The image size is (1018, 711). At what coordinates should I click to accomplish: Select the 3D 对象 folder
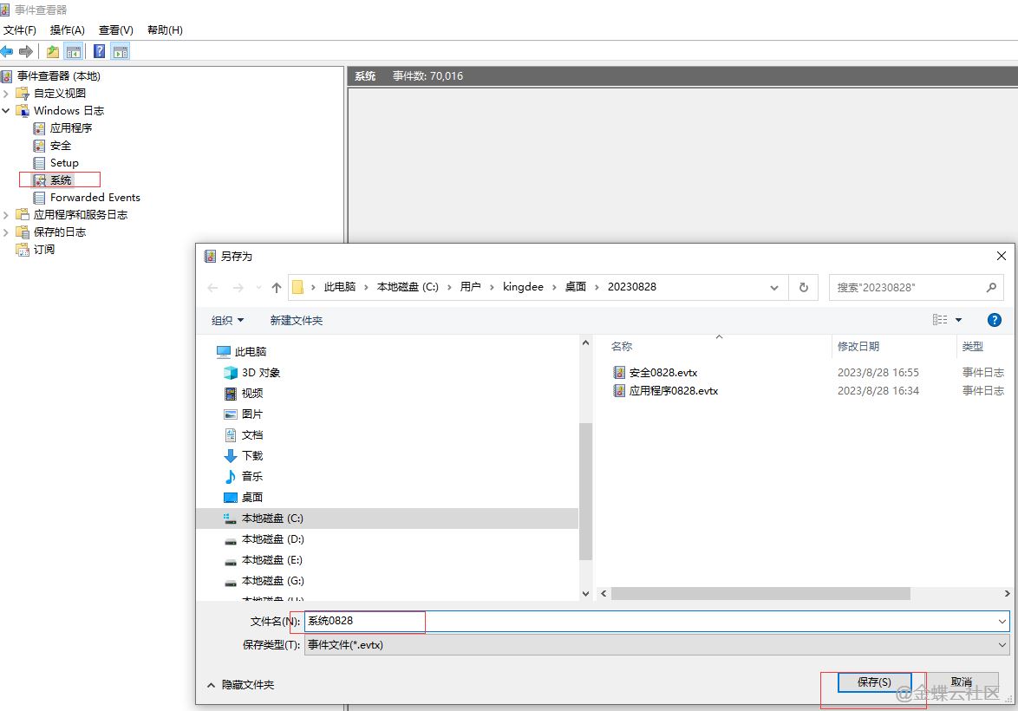point(260,372)
